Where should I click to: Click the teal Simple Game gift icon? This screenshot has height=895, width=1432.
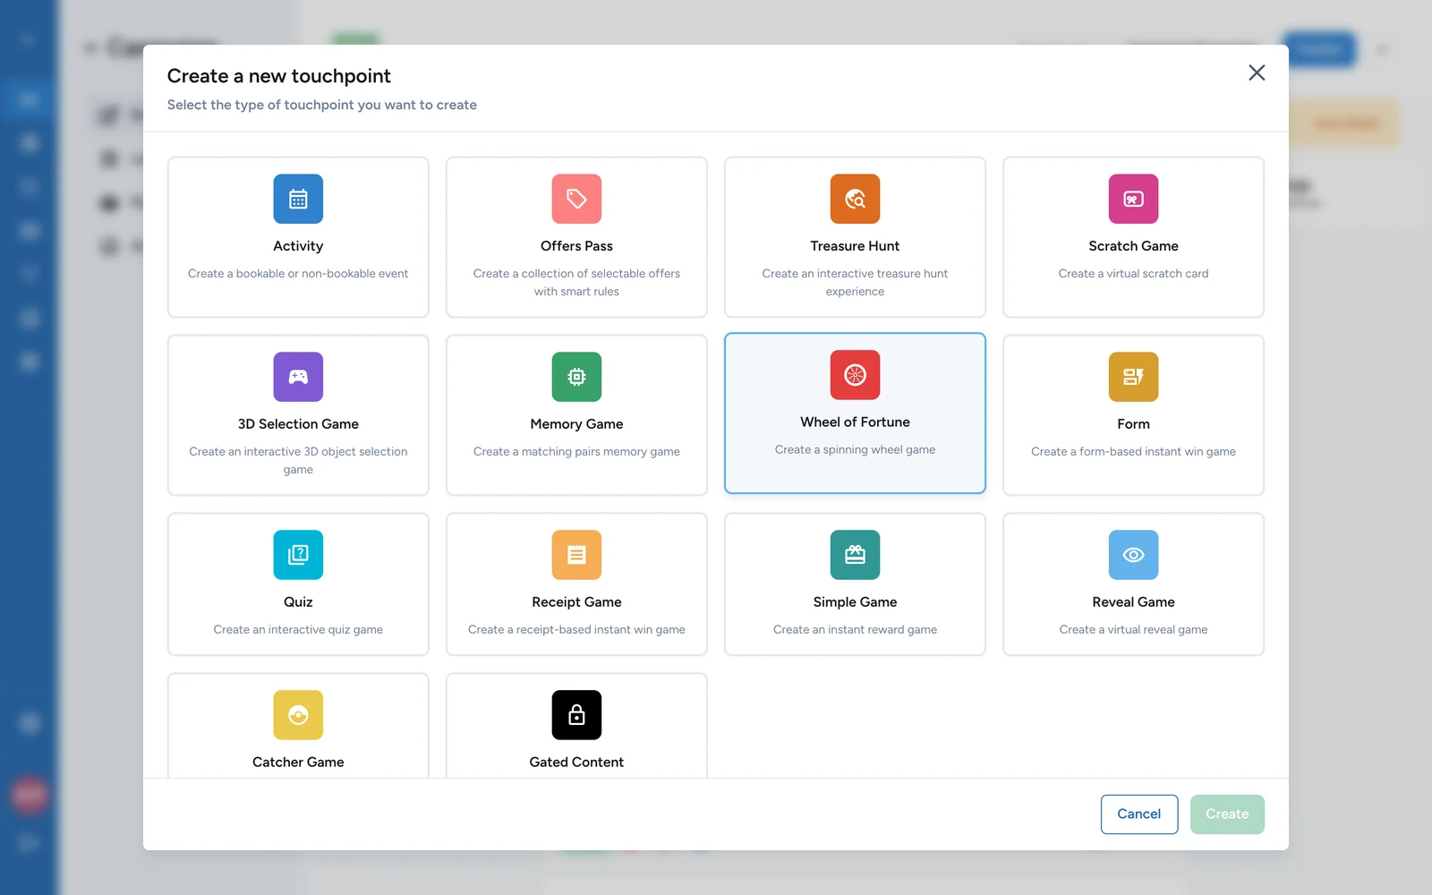point(855,555)
